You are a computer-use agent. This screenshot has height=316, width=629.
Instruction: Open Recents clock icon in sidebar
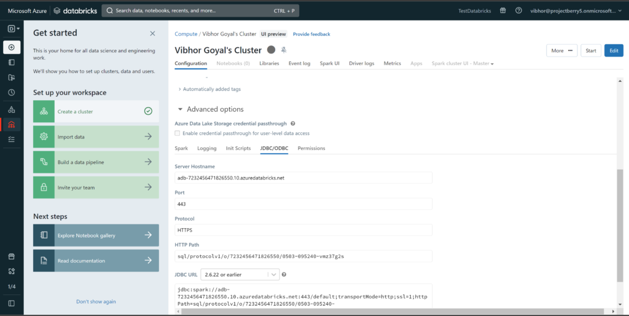[x=12, y=92]
